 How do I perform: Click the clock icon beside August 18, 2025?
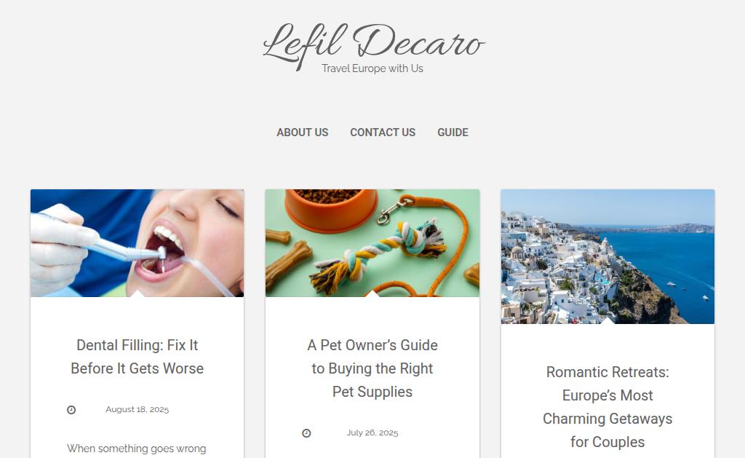point(71,409)
